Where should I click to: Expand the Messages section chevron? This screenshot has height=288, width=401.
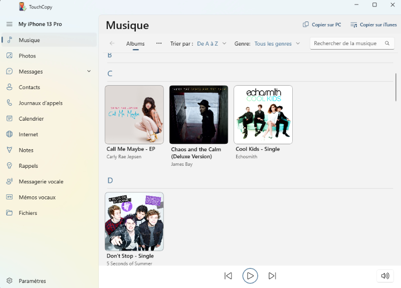89,71
